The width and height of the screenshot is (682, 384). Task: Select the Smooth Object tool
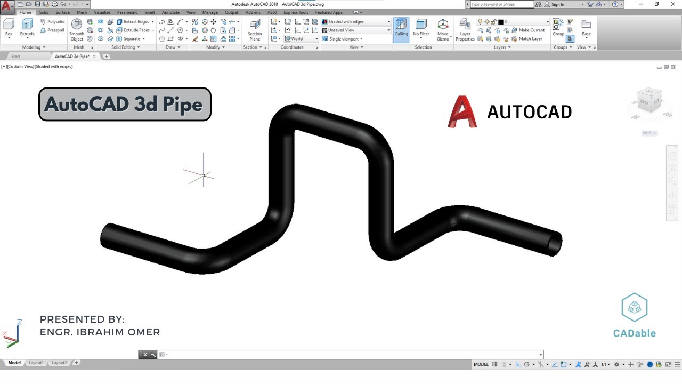(x=77, y=30)
